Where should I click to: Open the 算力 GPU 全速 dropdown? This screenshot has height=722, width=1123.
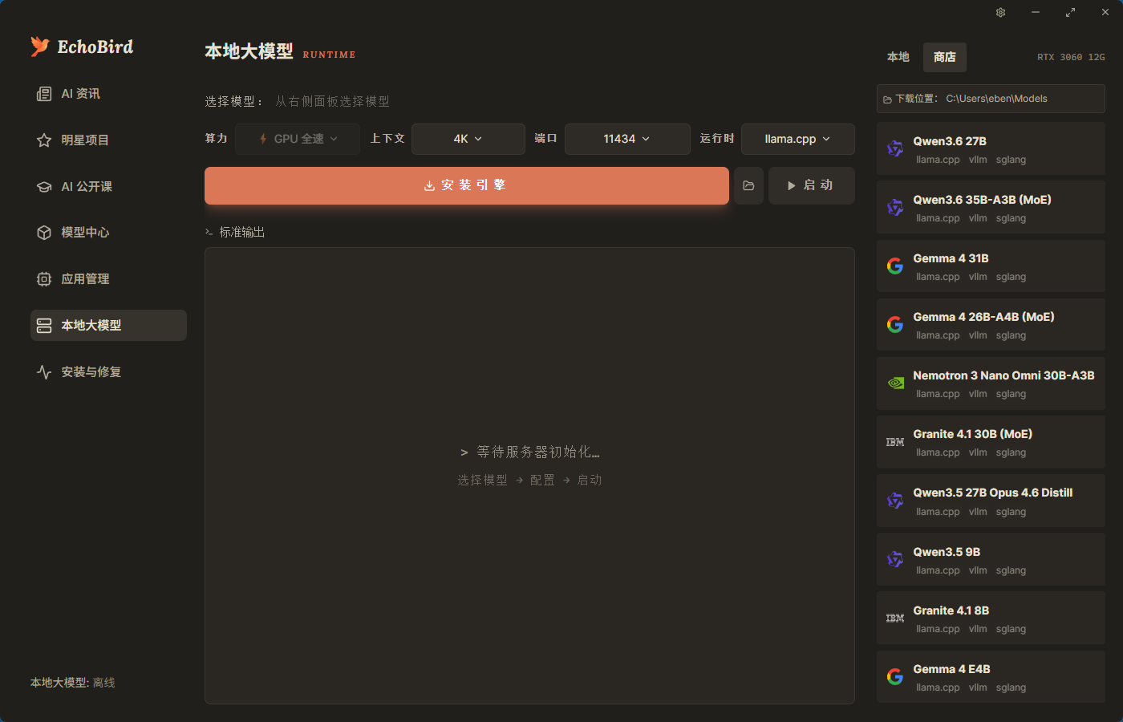[298, 139]
